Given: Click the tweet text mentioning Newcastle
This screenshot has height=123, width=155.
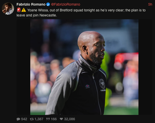Looking at the screenshot, I should point(81,13).
